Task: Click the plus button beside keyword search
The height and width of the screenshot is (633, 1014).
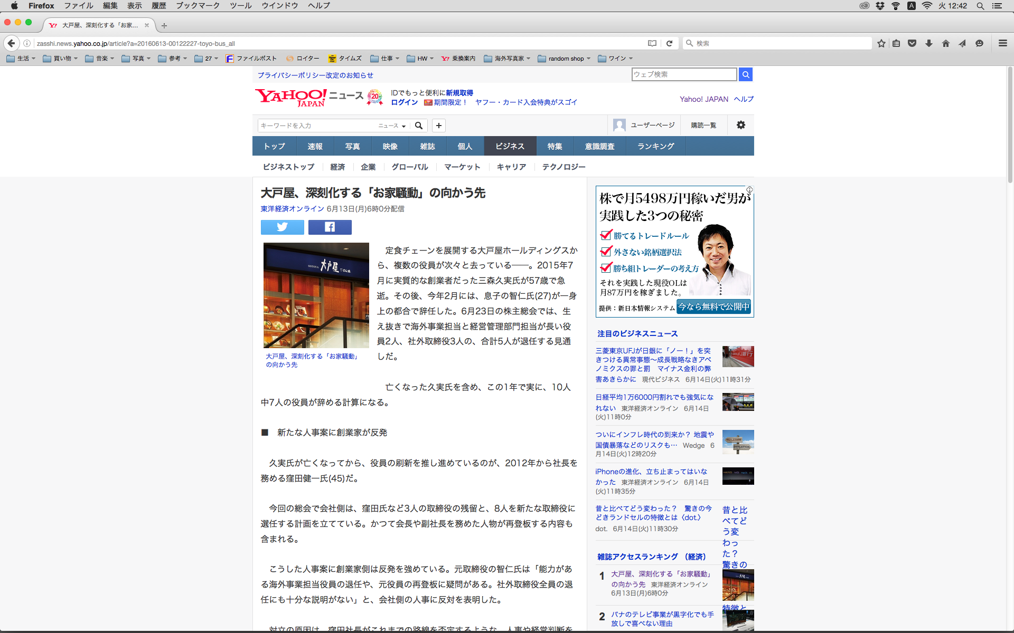Action: click(438, 126)
